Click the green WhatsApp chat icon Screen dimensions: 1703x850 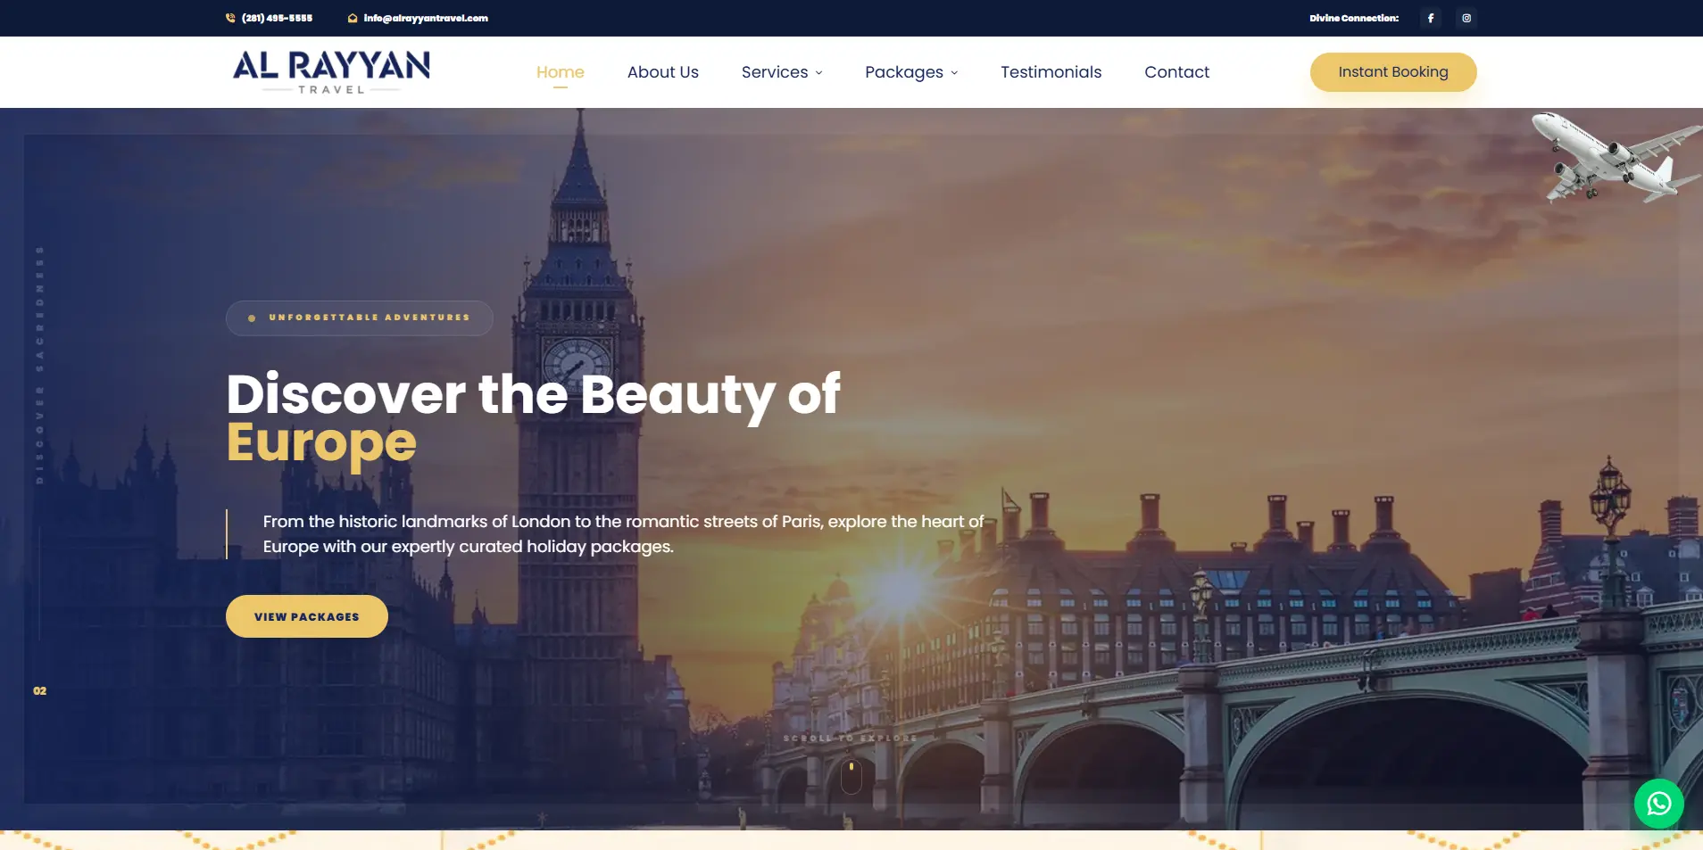pyautogui.click(x=1659, y=804)
